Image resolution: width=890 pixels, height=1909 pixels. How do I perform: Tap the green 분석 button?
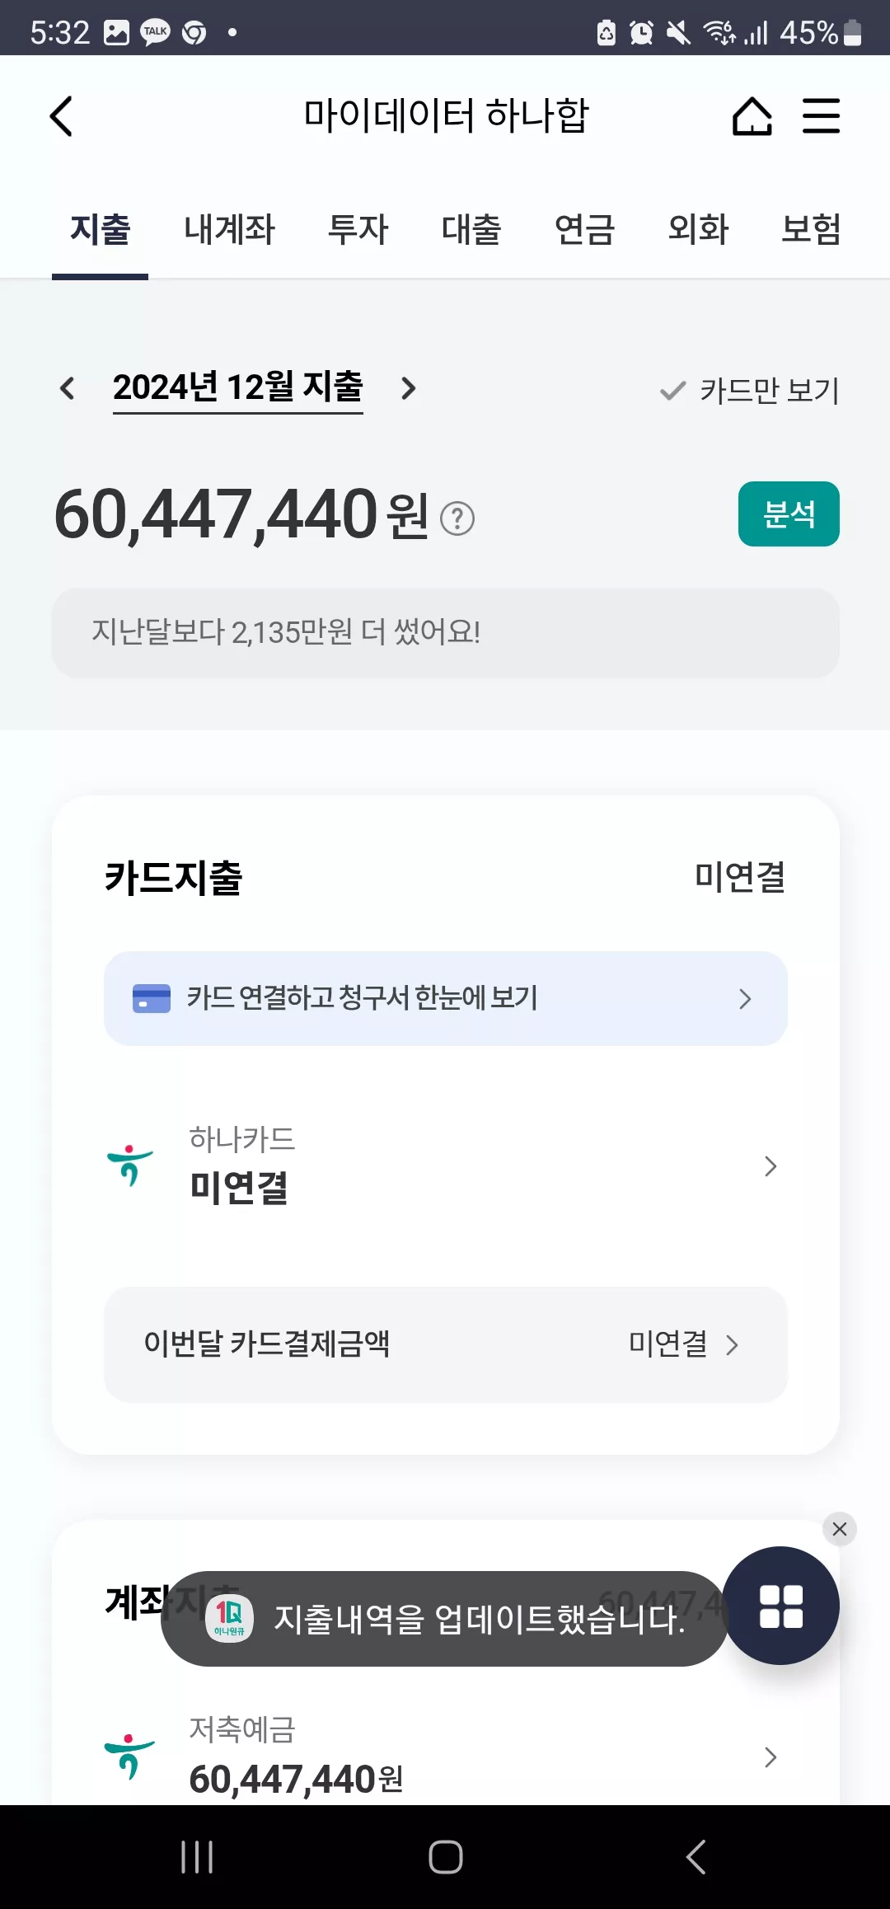point(789,514)
